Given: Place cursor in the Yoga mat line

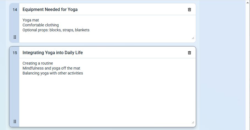Looking at the screenshot, I should [x=31, y=20].
